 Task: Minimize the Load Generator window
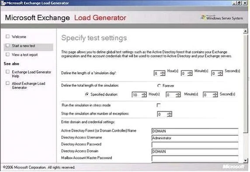tap(234, 3)
